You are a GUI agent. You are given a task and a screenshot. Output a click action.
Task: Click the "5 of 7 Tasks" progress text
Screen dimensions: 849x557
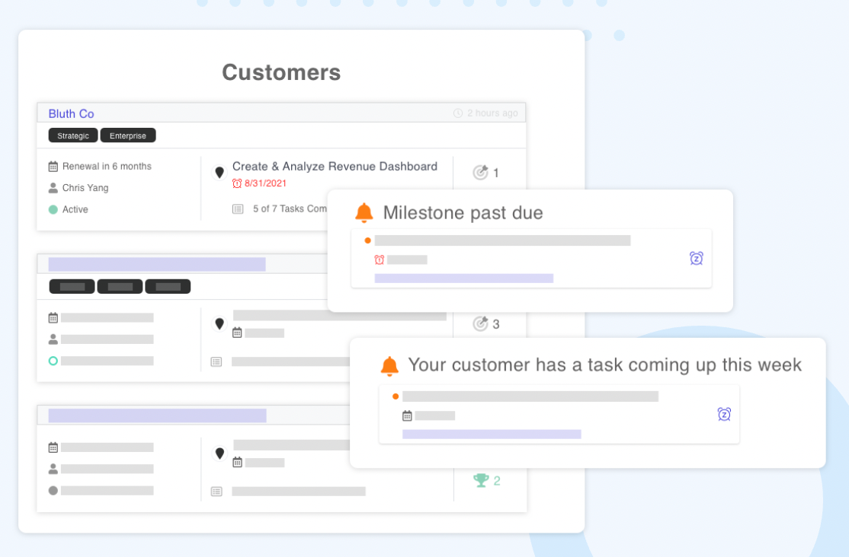[290, 208]
